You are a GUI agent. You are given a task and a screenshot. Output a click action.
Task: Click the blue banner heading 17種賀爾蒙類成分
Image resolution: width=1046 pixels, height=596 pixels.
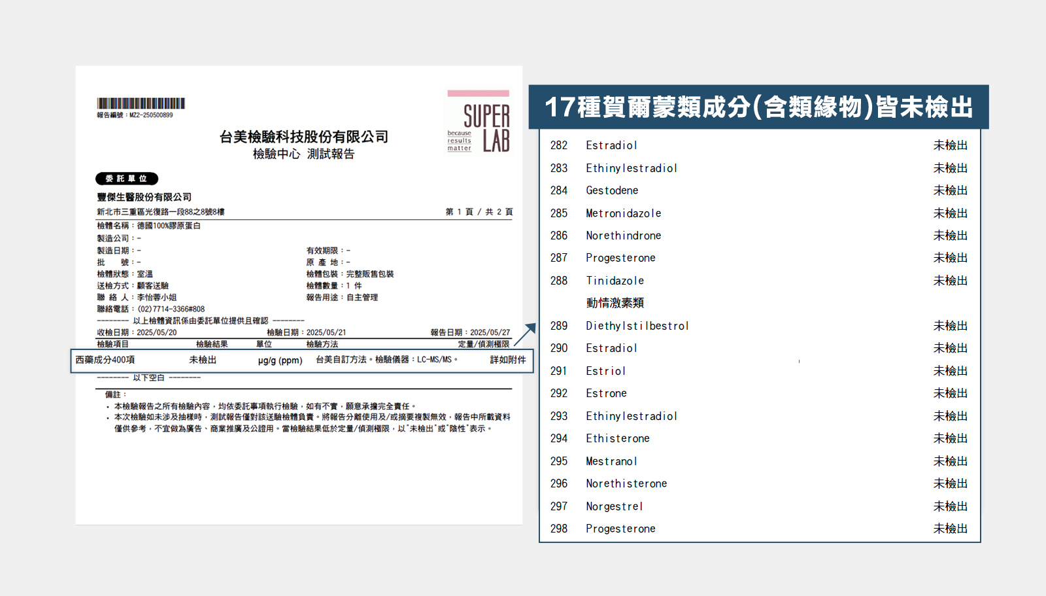pyautogui.click(x=758, y=107)
